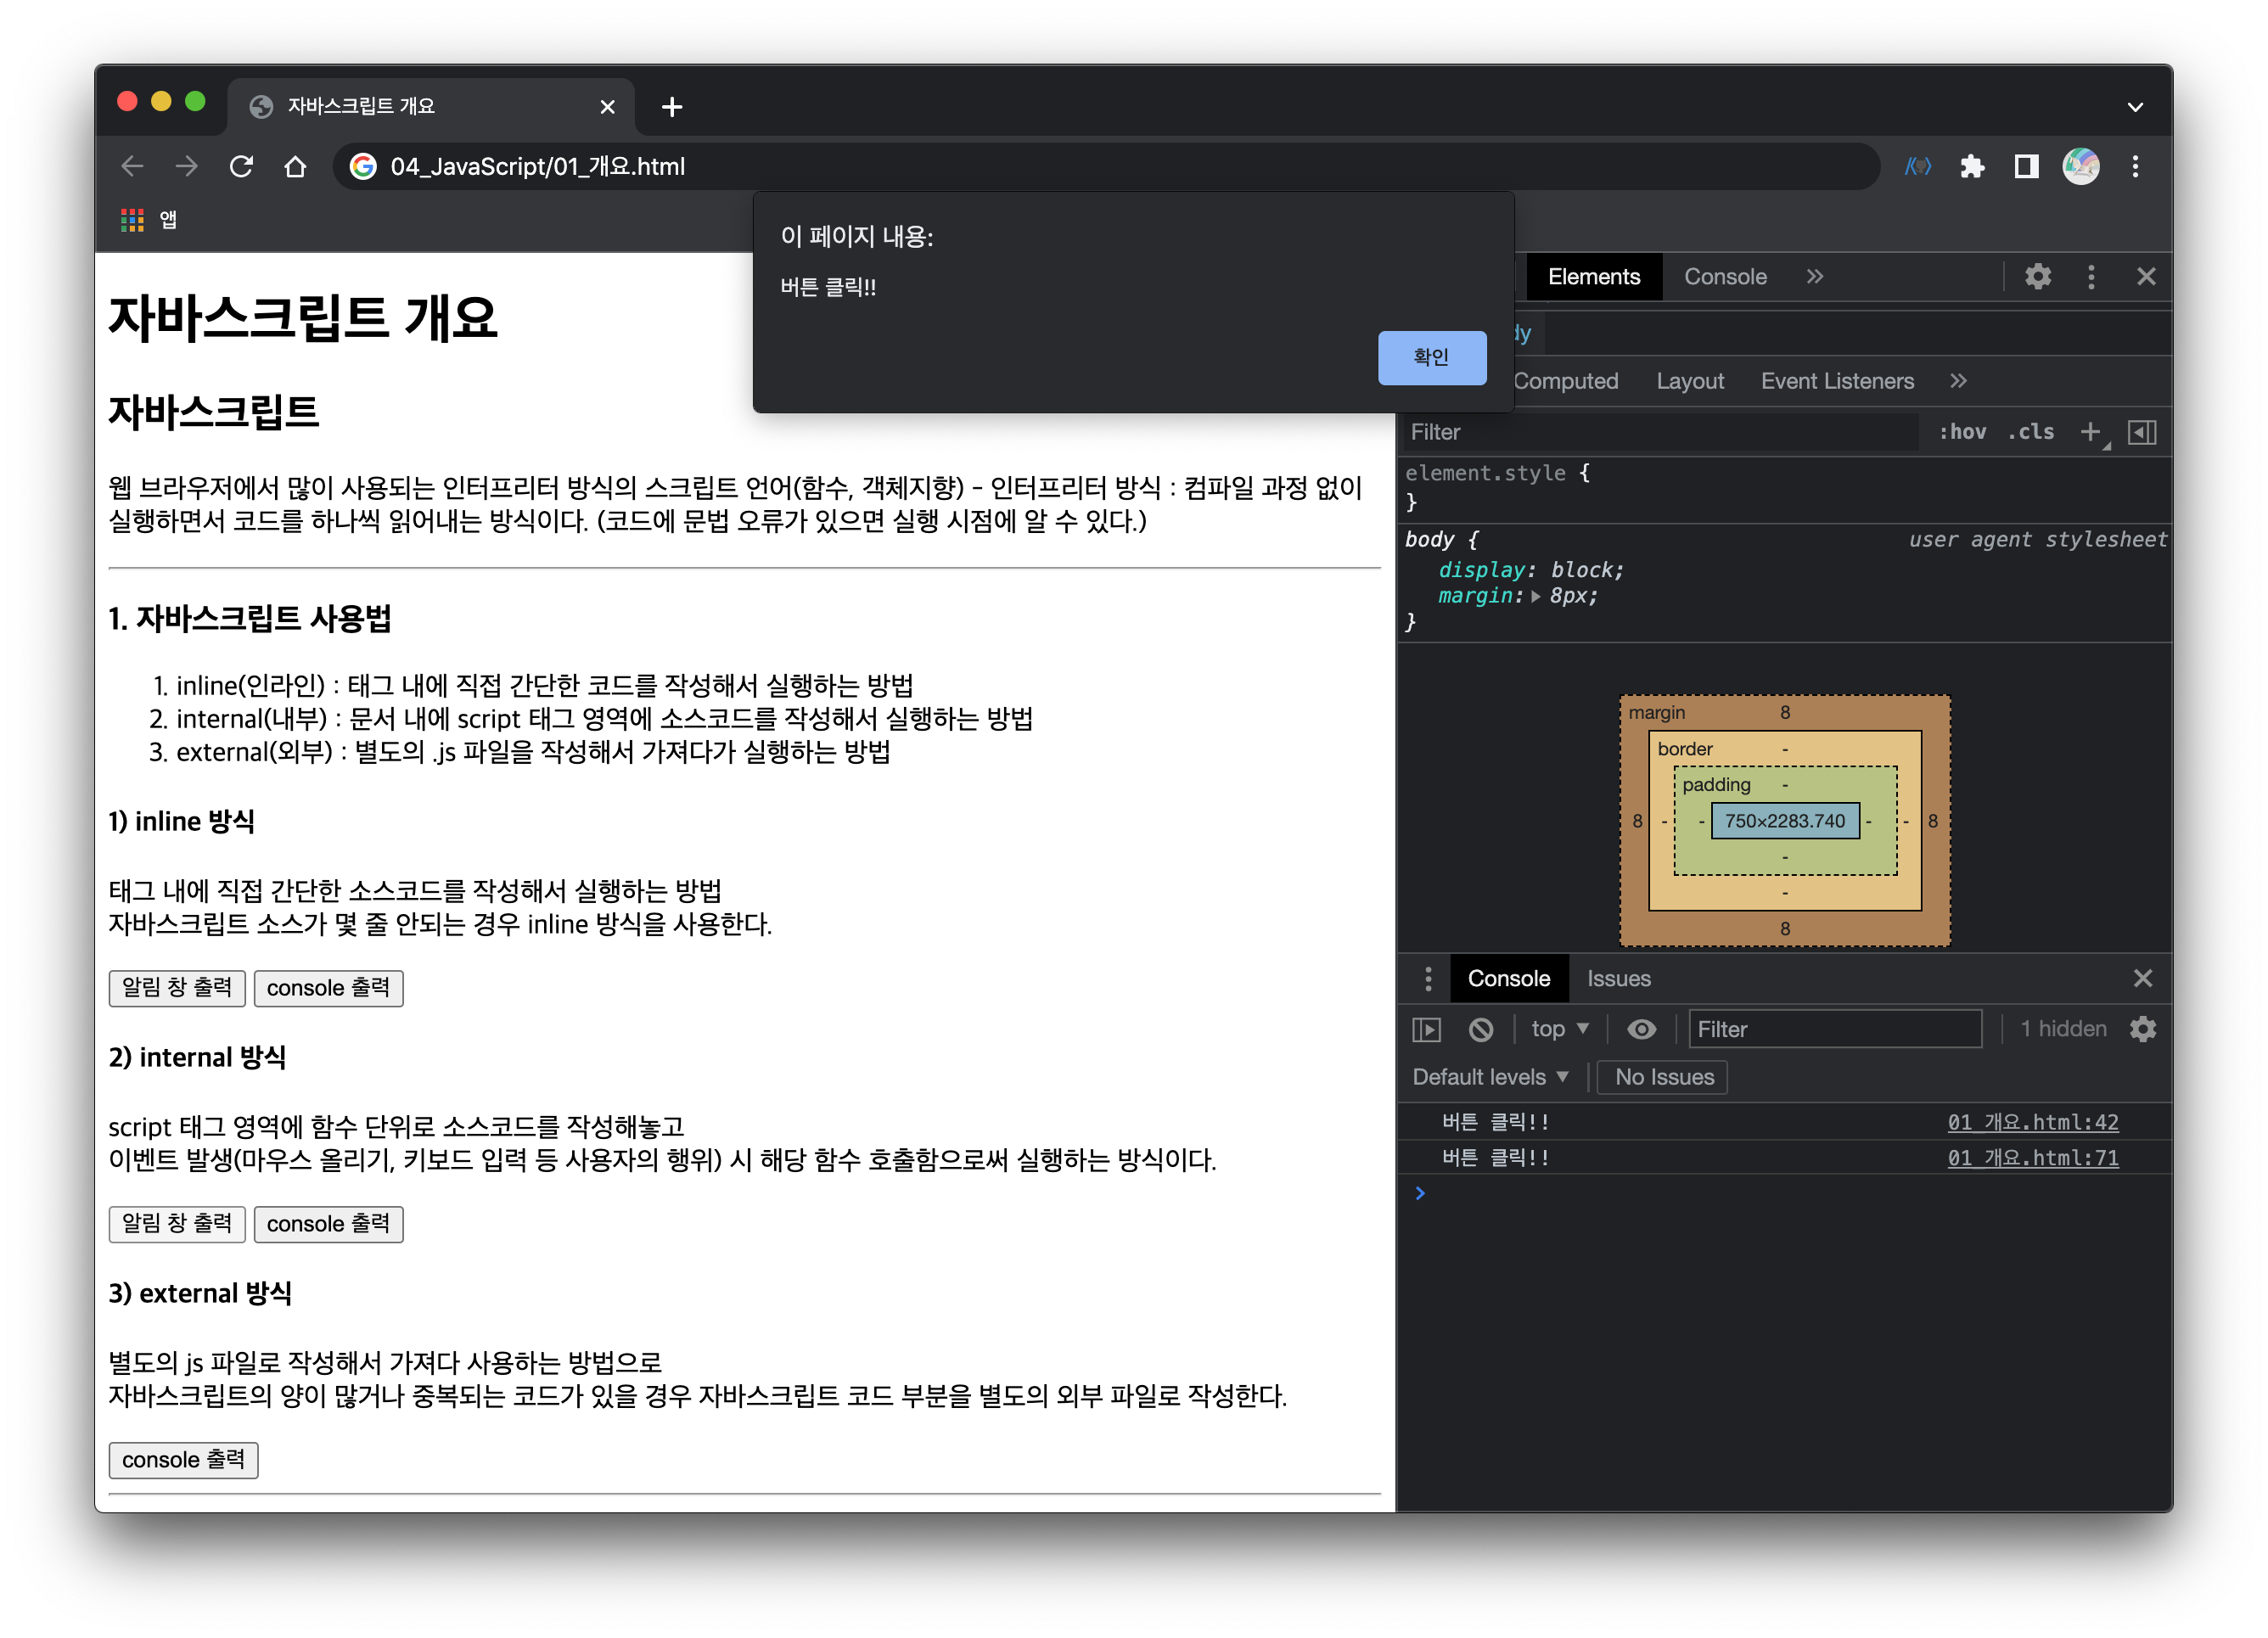2268x1638 pixels.
Task: Toggle the console sidebar panel icon
Action: coord(1427,1029)
